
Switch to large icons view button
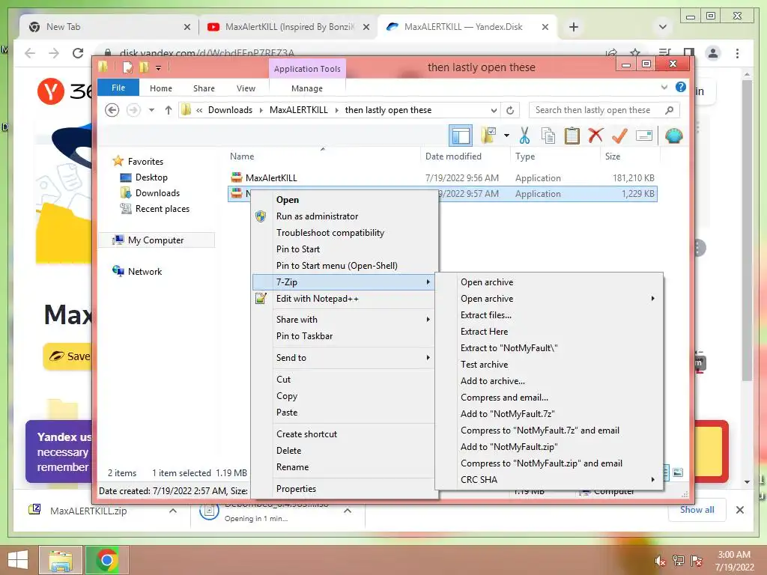click(x=678, y=472)
